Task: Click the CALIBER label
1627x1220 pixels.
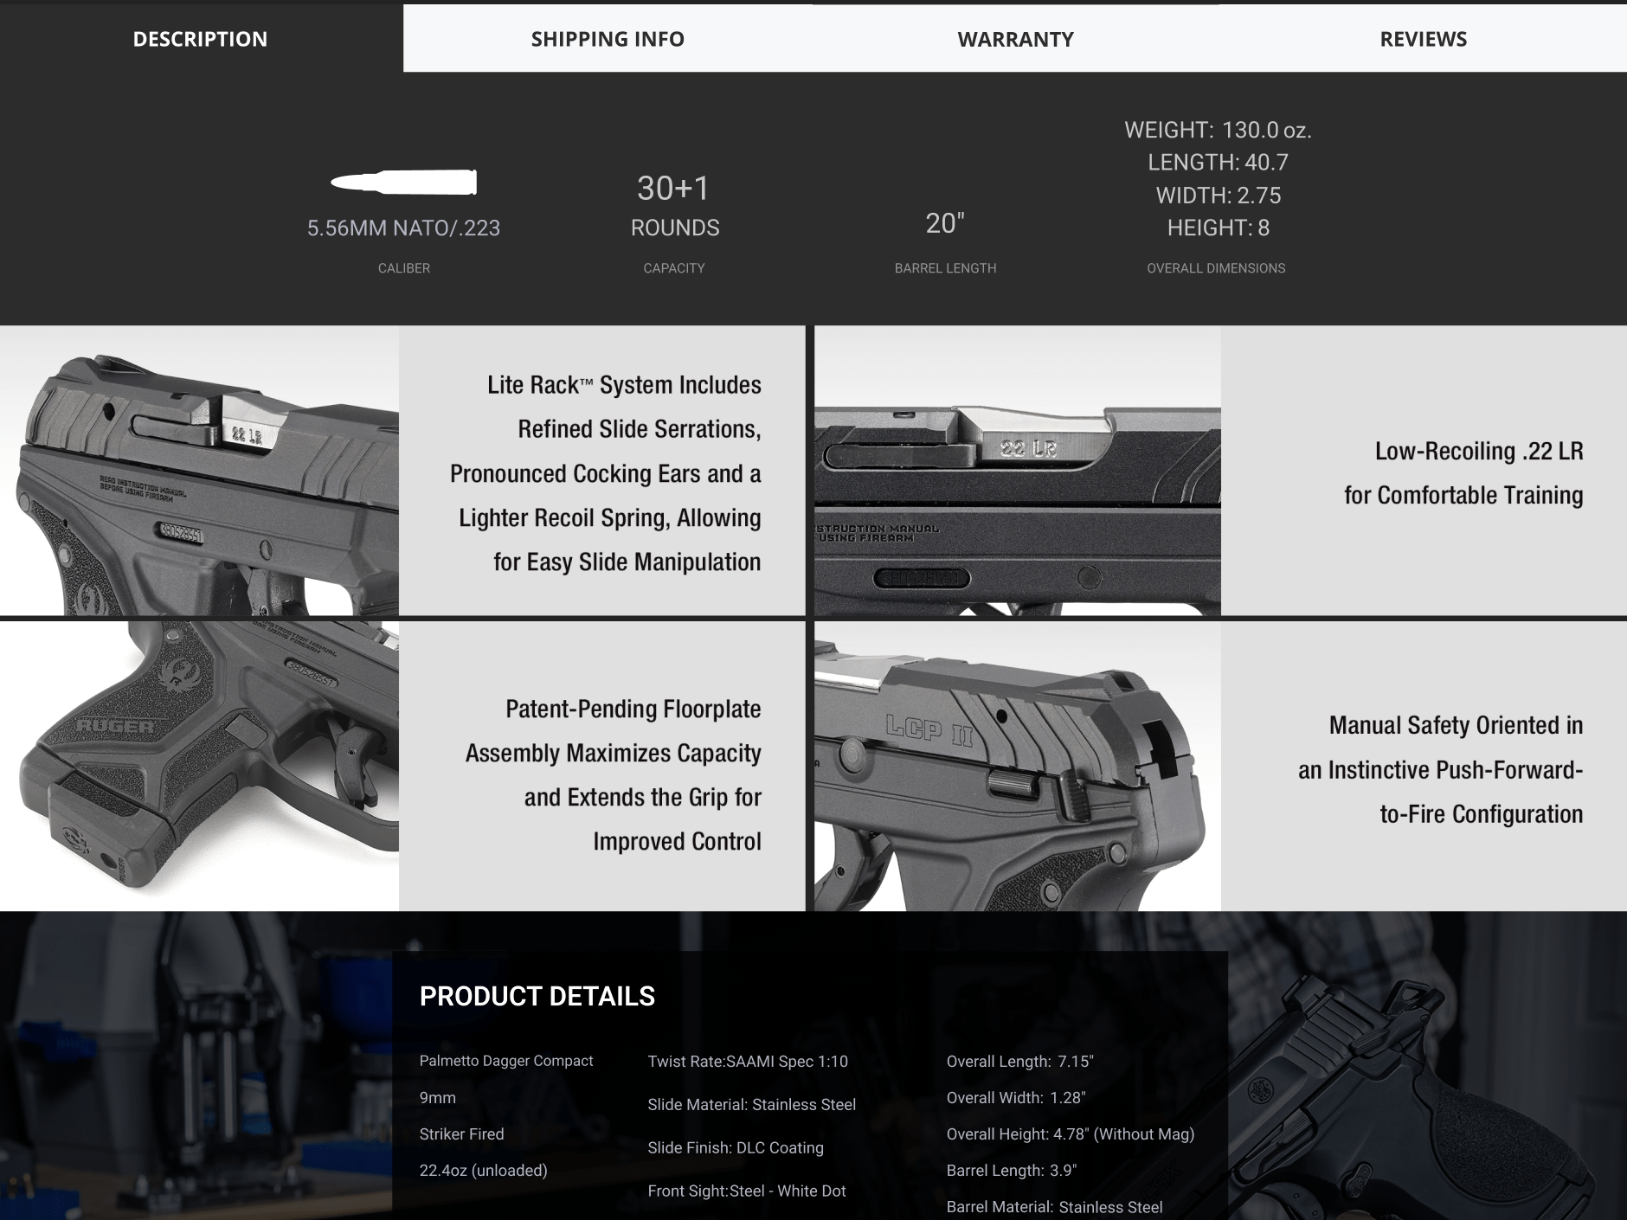Action: pyautogui.click(x=403, y=268)
